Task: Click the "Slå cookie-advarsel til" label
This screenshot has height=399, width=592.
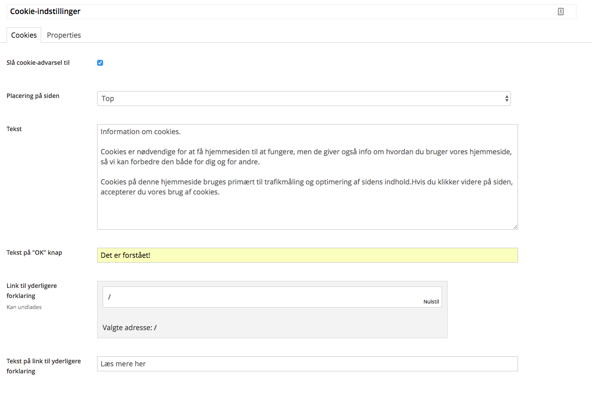Action: (x=38, y=63)
